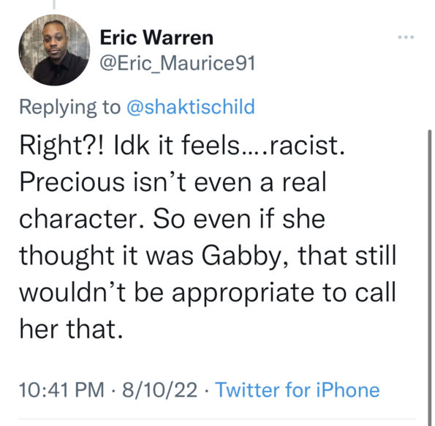Viewport: 435px width, 426px height.
Task: Select the Eric Warren display name
Action: click(x=156, y=37)
